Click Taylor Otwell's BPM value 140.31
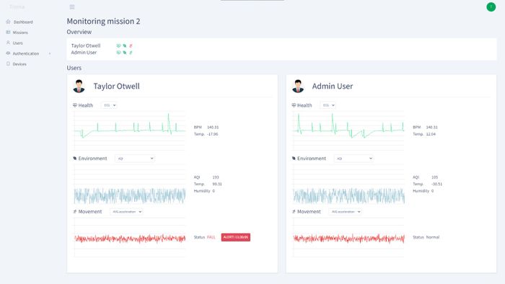 coord(213,127)
